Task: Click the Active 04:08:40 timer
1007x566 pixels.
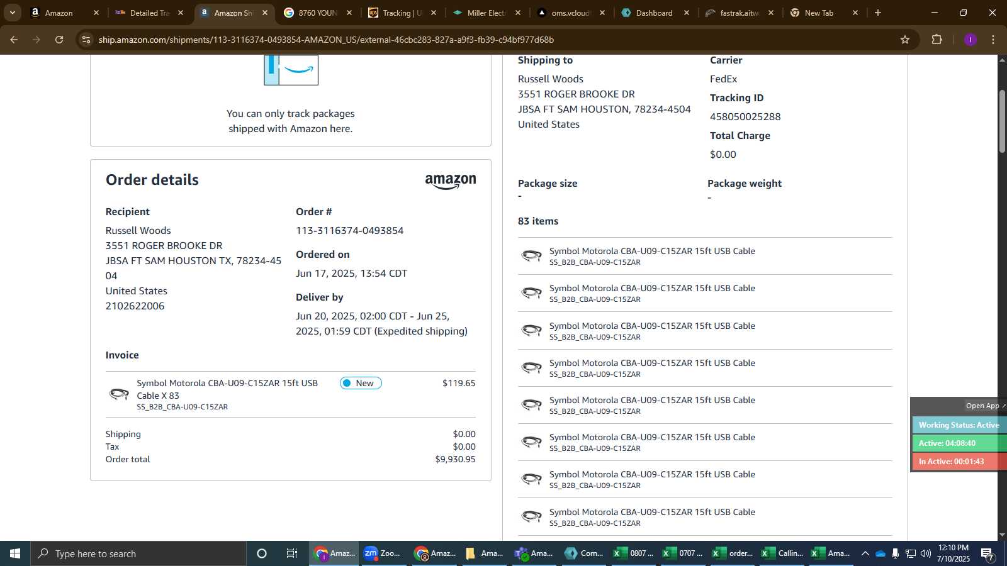Action: [x=959, y=443]
